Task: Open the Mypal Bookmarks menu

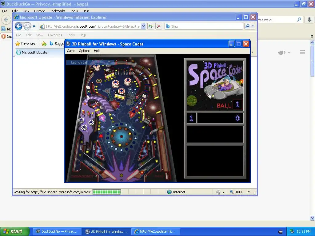Action: coord(57,11)
